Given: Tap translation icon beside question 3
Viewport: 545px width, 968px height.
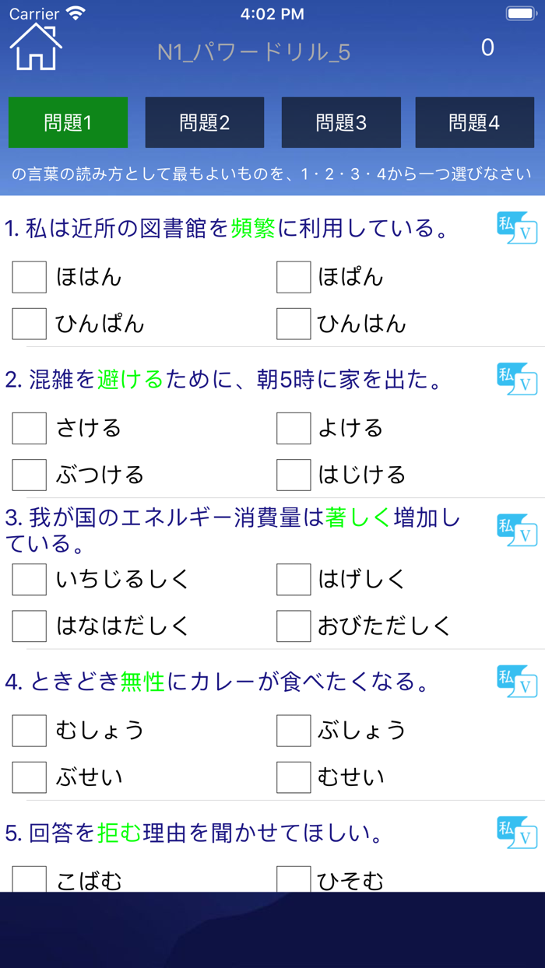Looking at the screenshot, I should (x=517, y=530).
